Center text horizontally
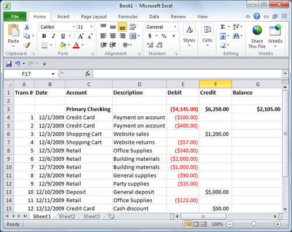This screenshot has height=232, width=292. pos(113,36)
